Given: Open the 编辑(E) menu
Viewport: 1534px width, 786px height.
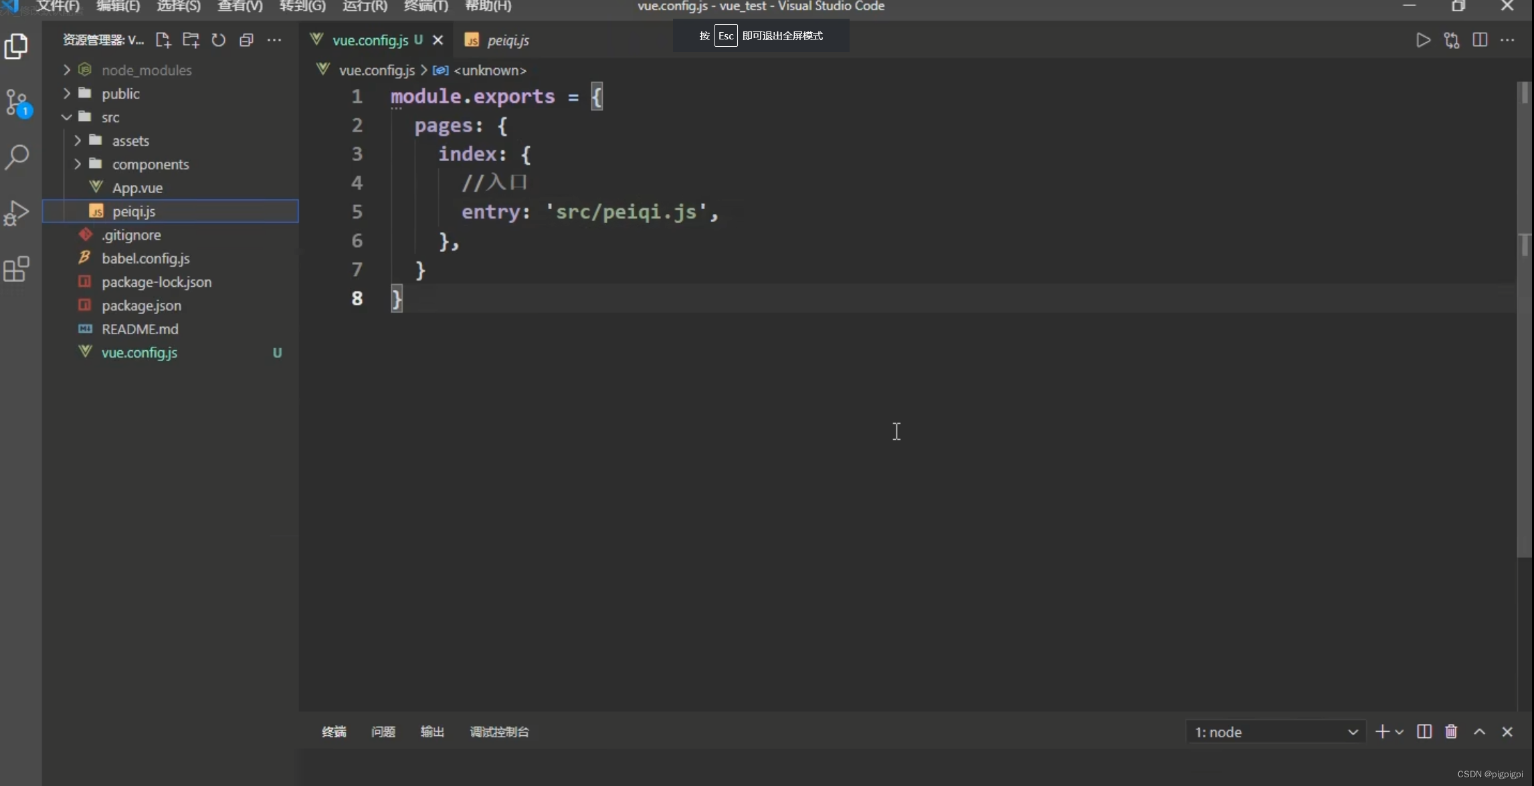Looking at the screenshot, I should tap(118, 6).
